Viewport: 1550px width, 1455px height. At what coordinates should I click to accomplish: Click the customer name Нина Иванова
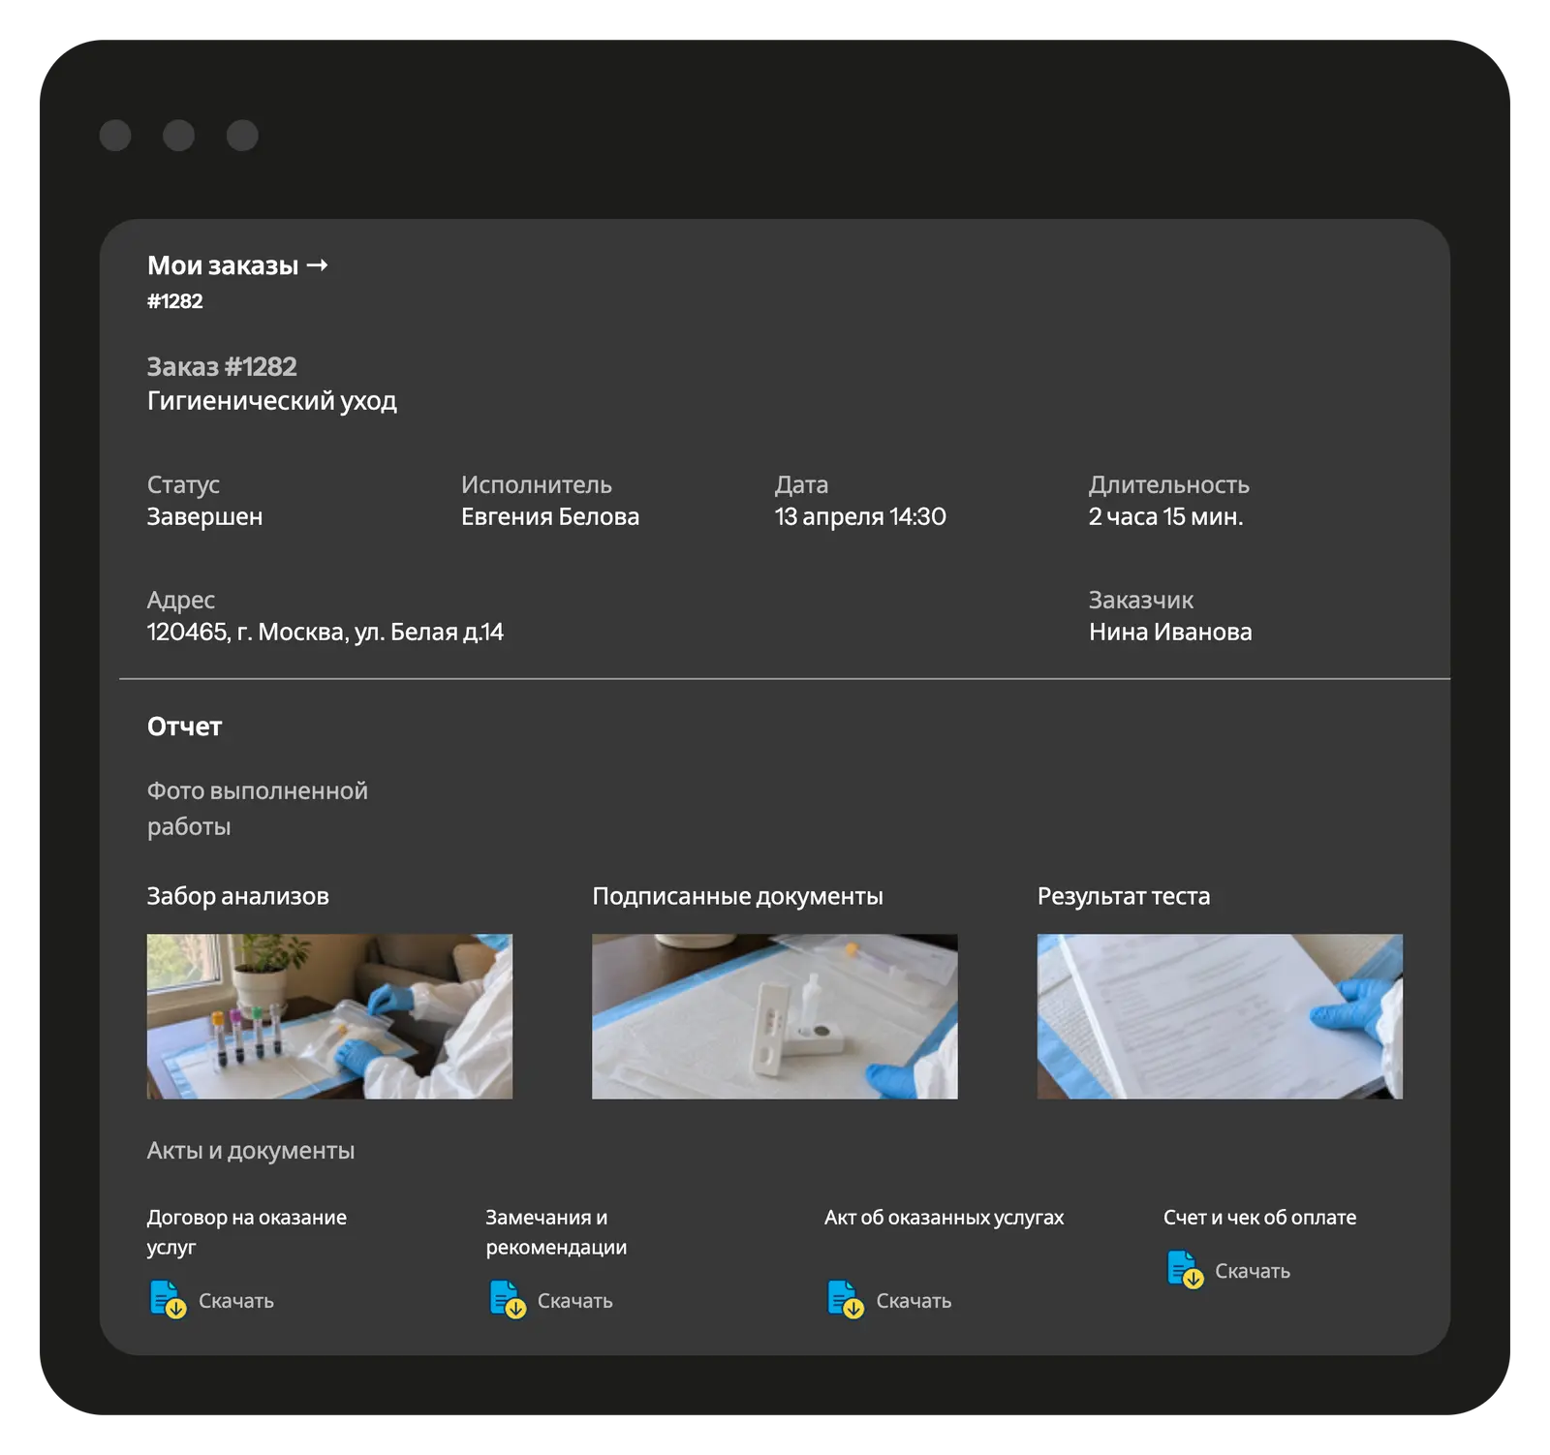[x=1170, y=633]
